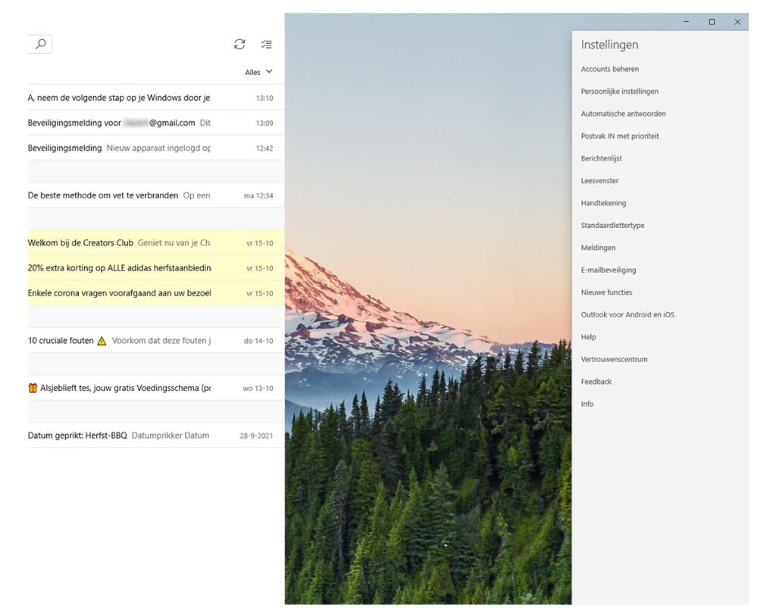Open the "Leesvenster" settings
The height and width of the screenshot is (615, 776).
click(599, 180)
